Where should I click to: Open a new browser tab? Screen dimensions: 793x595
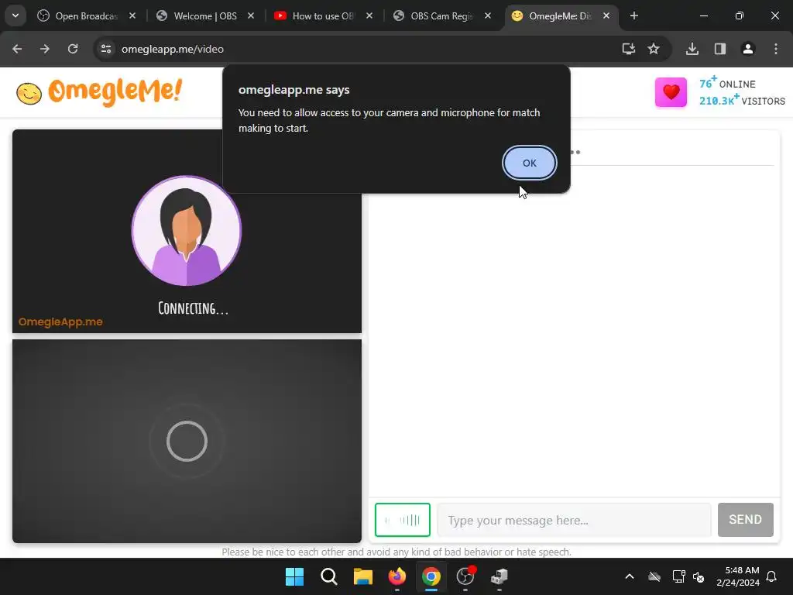pyautogui.click(x=633, y=15)
